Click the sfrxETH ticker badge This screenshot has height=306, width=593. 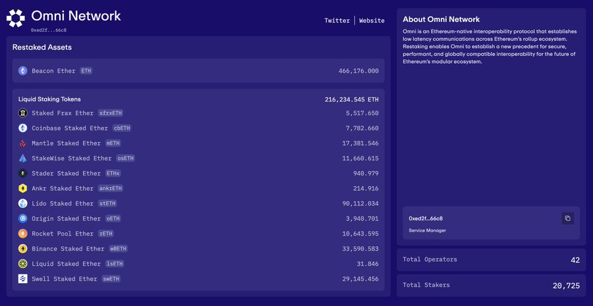(x=111, y=113)
